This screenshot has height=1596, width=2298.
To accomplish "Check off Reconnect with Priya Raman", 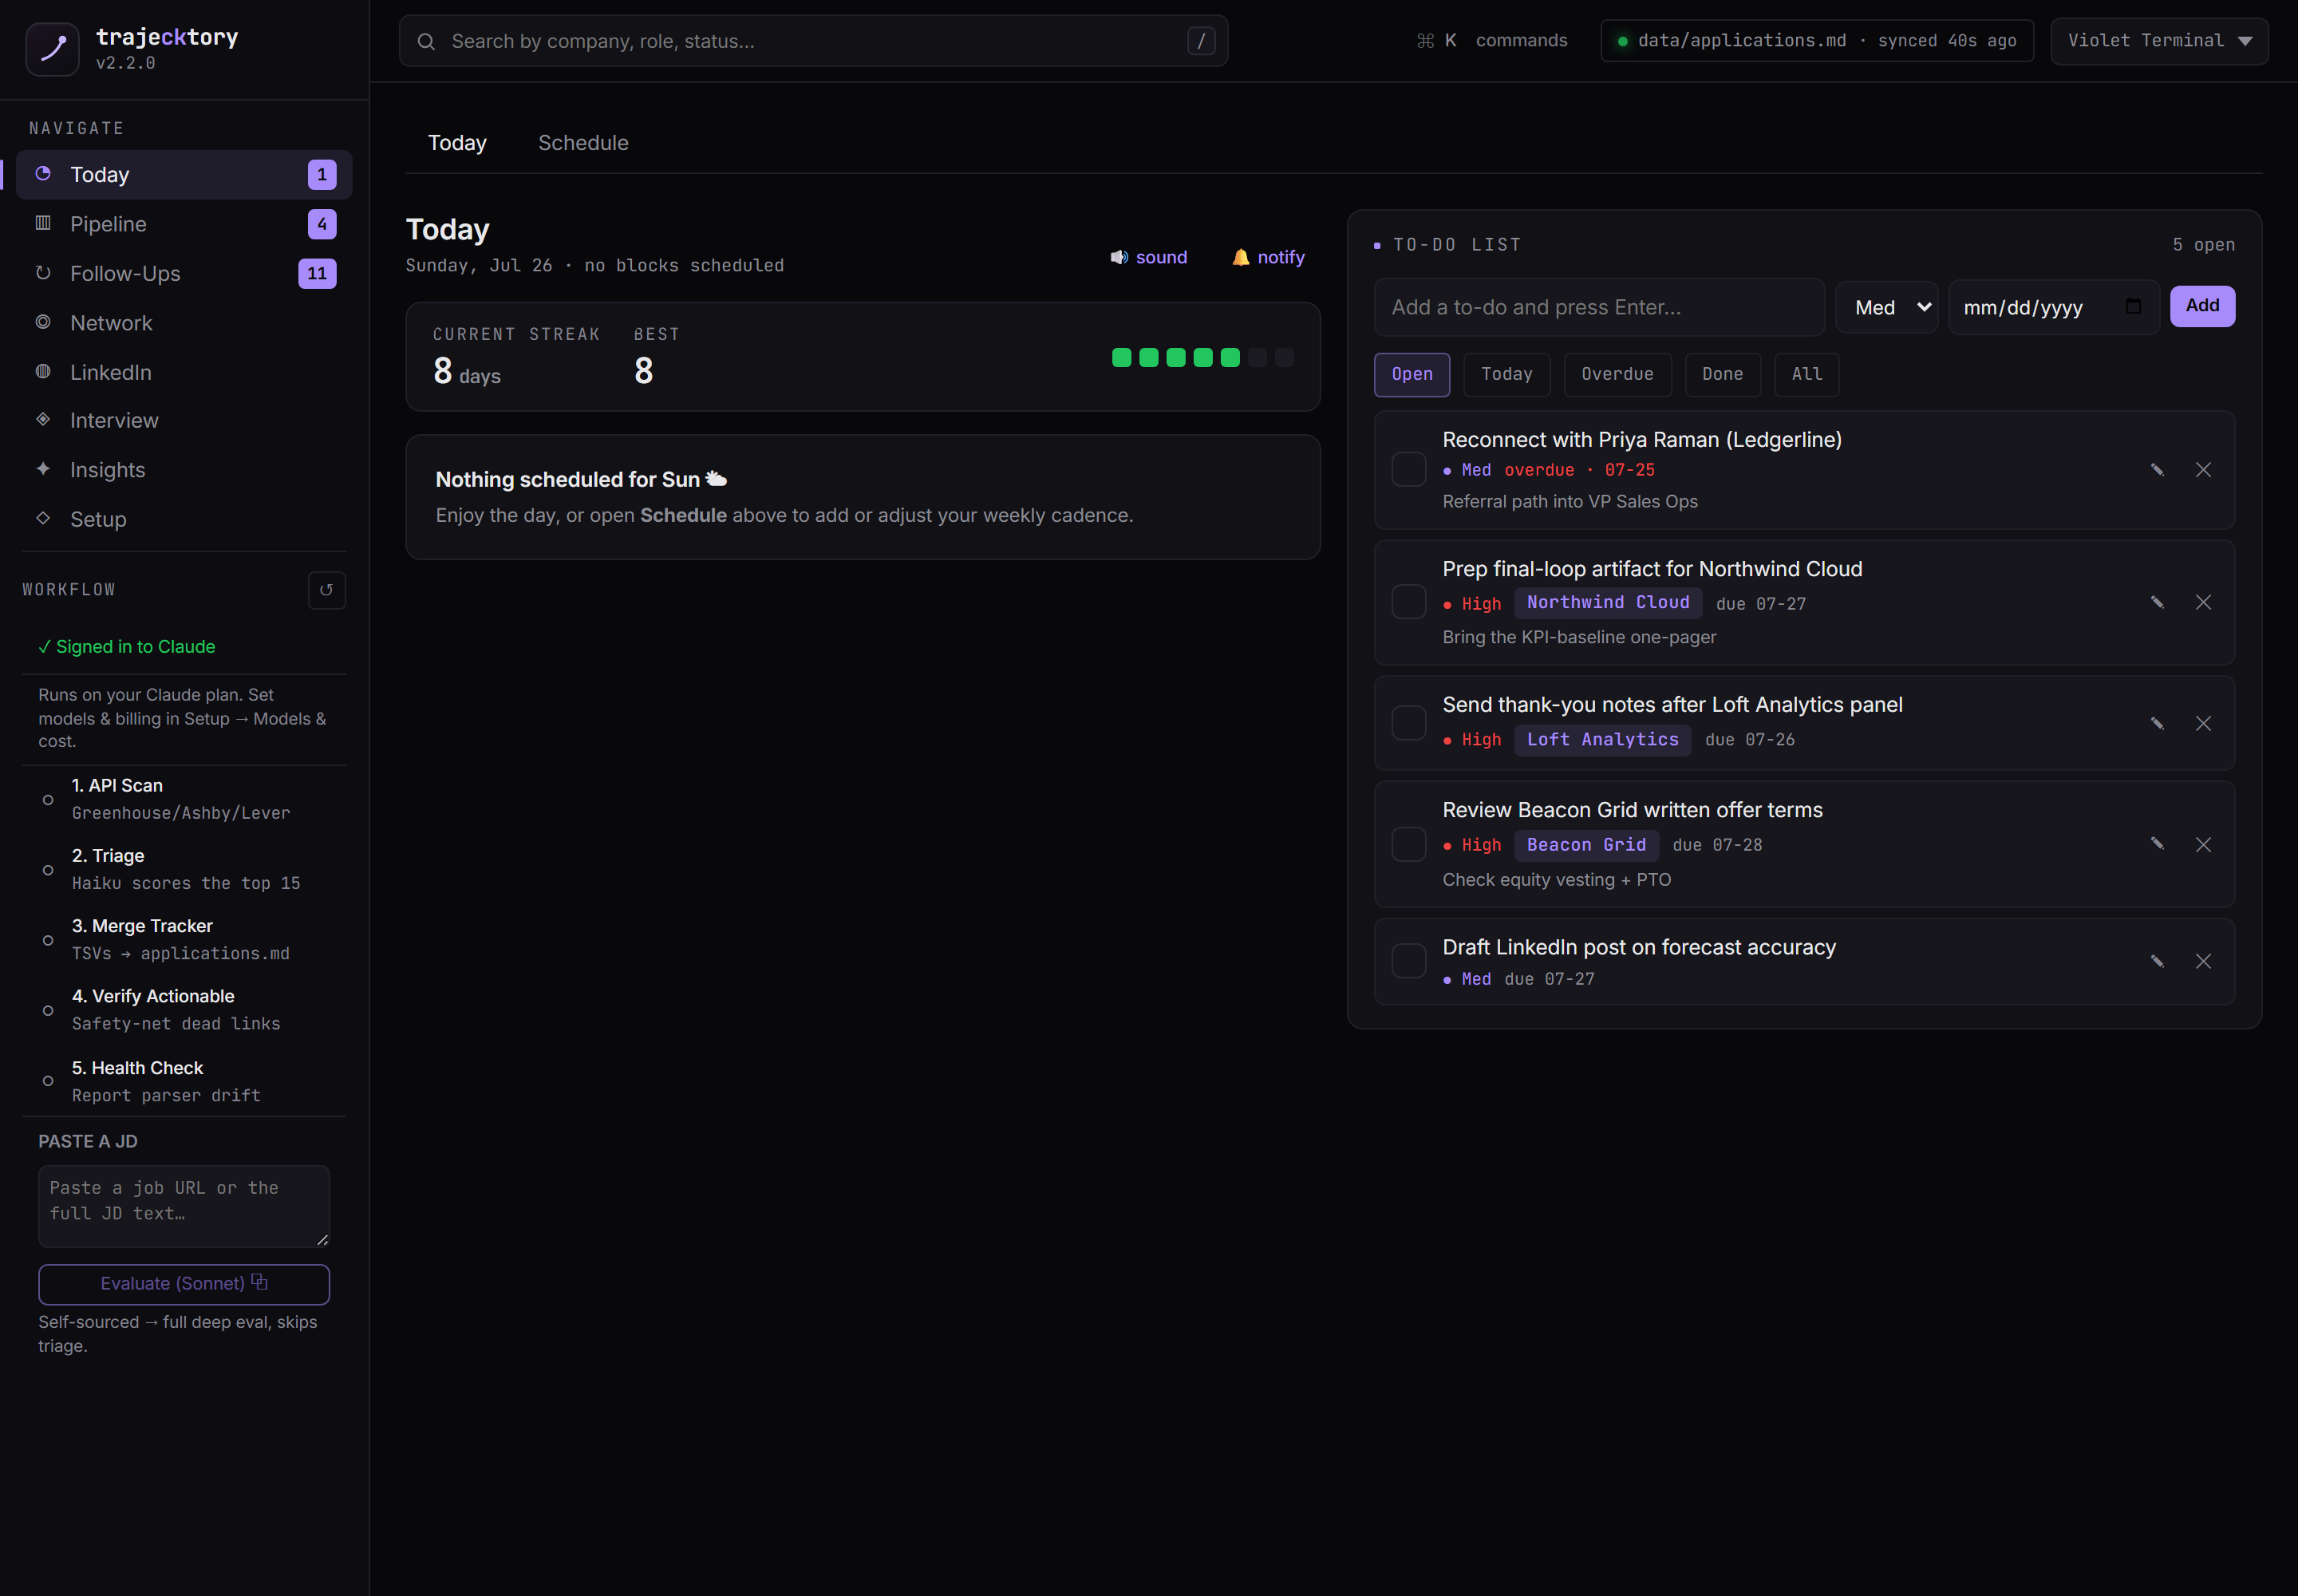I will coord(1409,469).
